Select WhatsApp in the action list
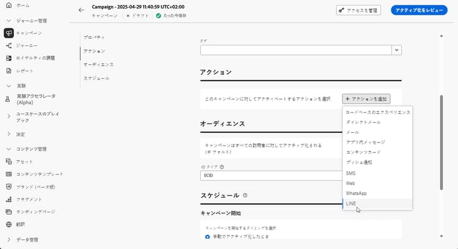This screenshot has width=458, height=249. click(356, 193)
